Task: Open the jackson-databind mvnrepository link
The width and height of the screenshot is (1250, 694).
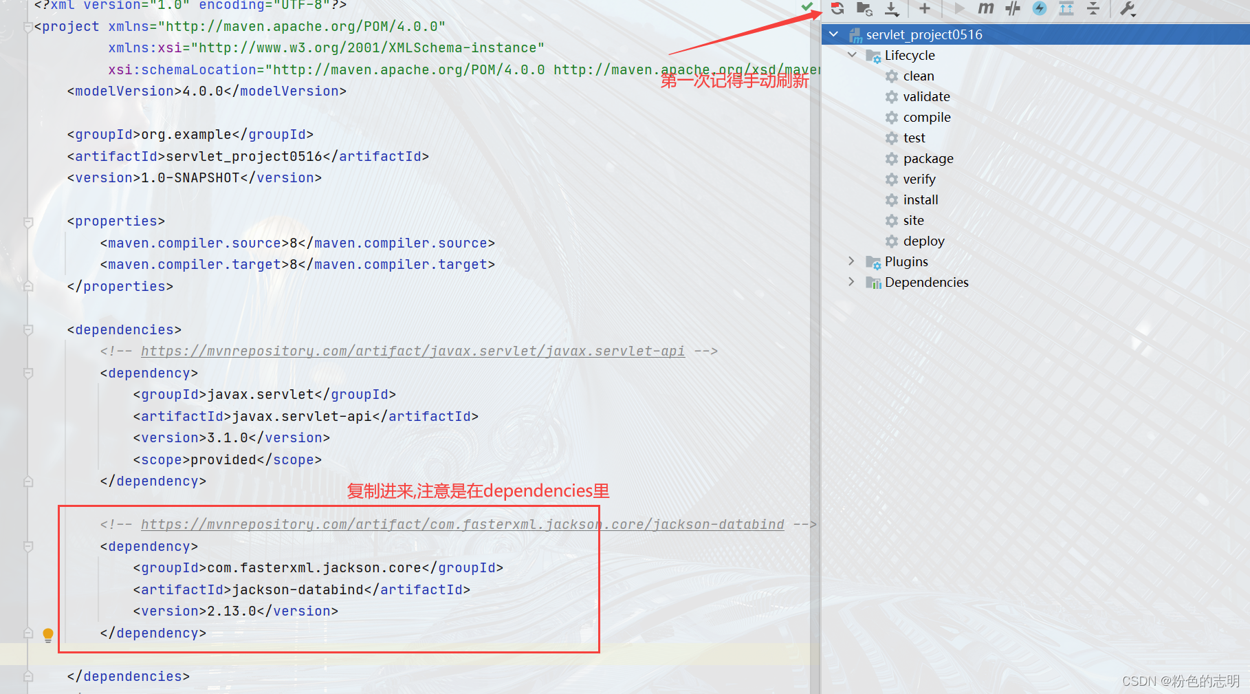Action: tap(462, 525)
